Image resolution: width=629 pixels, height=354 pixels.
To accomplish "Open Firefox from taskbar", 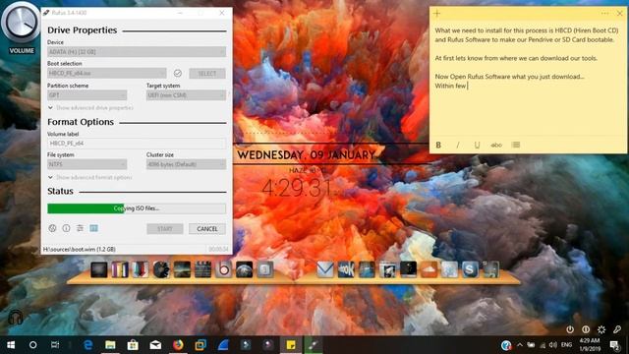I will click(178, 345).
